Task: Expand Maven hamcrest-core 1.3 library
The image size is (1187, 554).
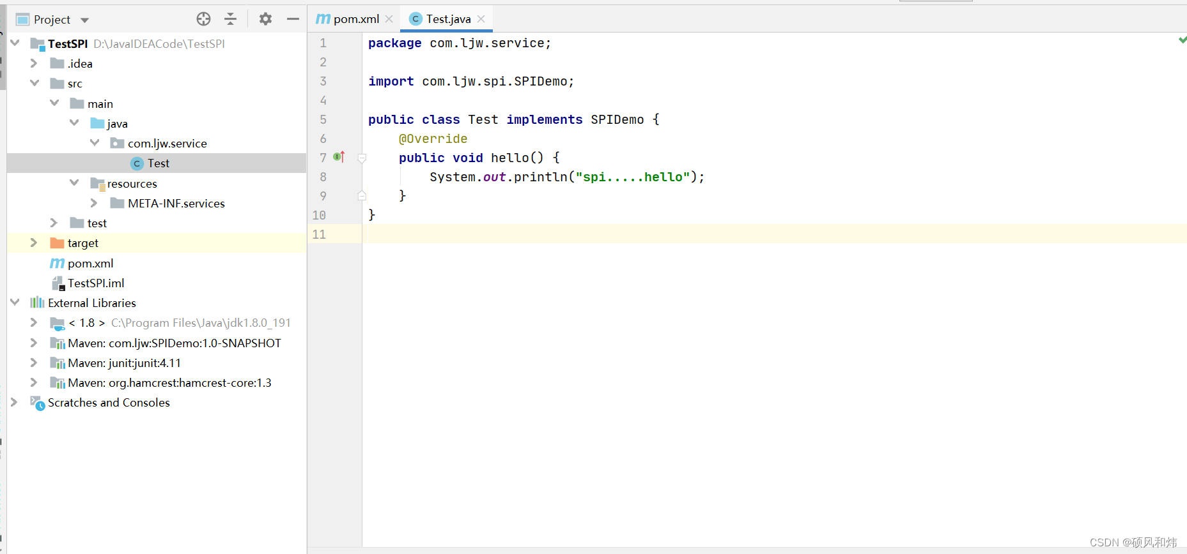Action: [x=34, y=382]
